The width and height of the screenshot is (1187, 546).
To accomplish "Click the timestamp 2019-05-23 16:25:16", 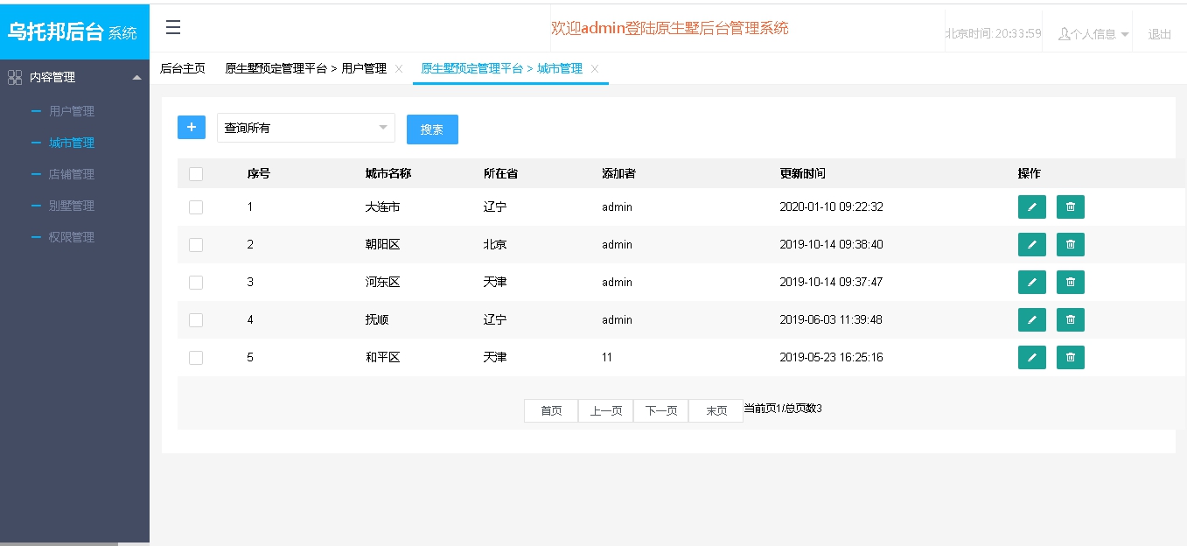I will pyautogui.click(x=832, y=358).
